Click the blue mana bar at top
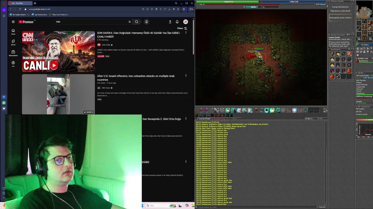 point(294,2)
